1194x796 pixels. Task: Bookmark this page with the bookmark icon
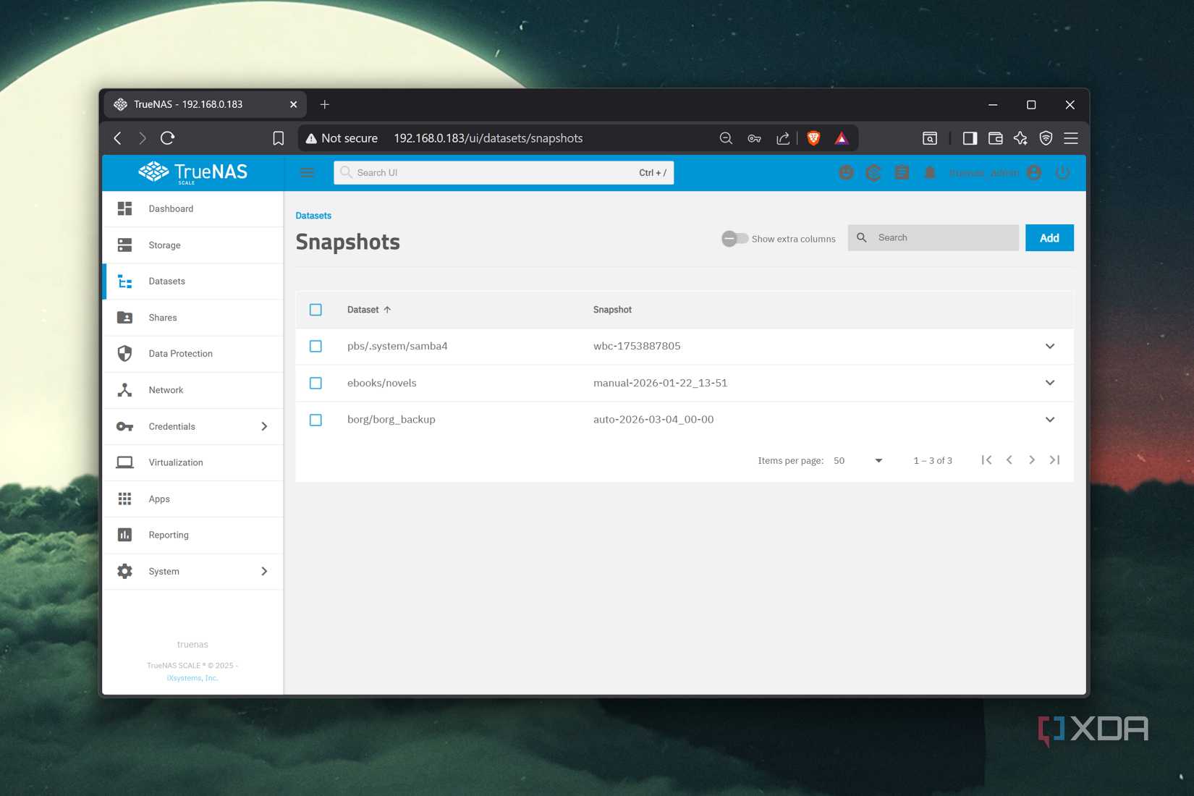pos(278,138)
